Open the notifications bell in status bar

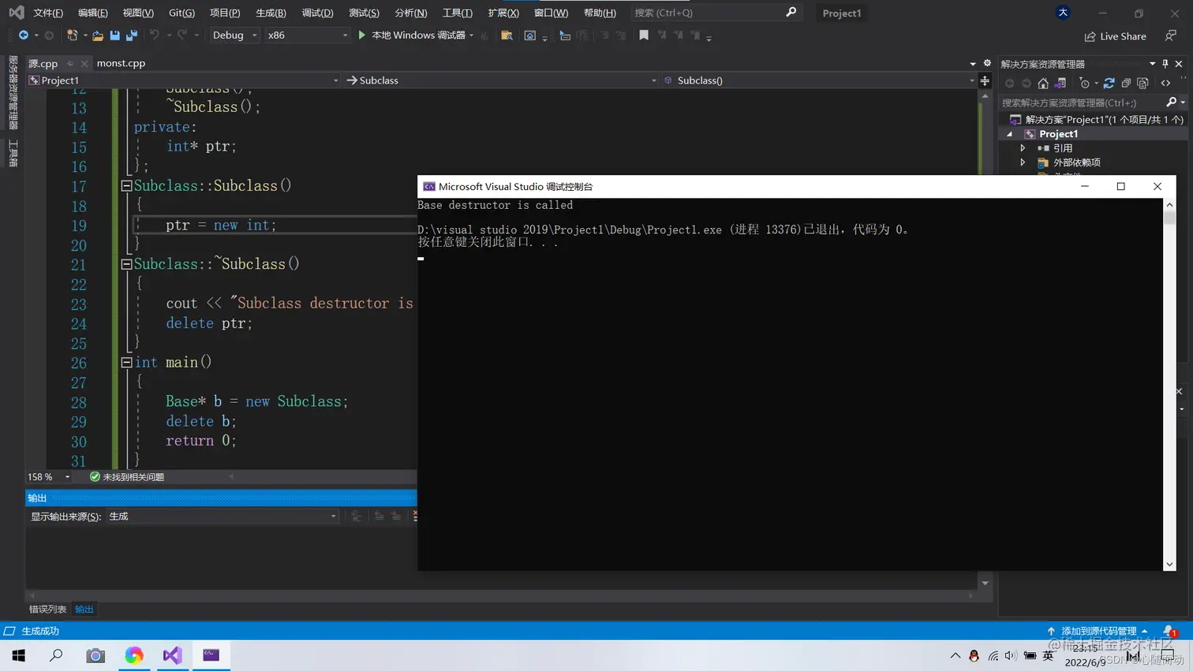point(1169,631)
